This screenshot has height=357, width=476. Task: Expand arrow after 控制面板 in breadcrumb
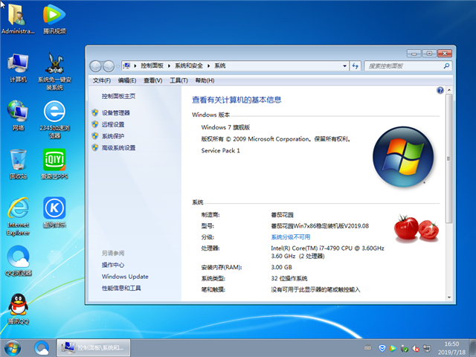tap(169, 66)
